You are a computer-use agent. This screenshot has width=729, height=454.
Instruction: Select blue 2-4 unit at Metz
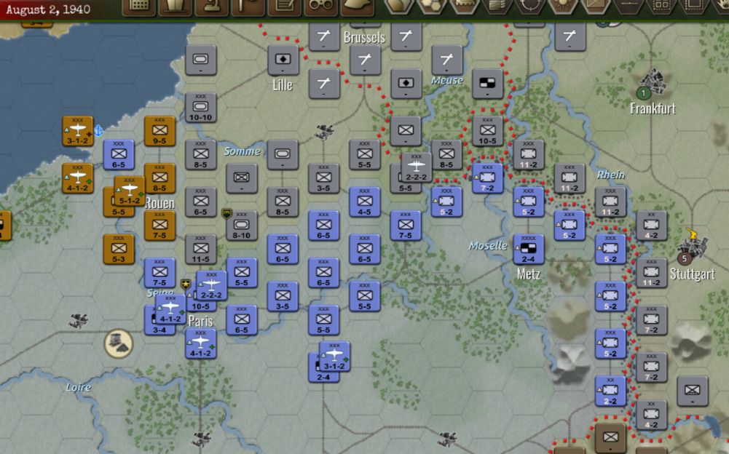[x=529, y=250]
